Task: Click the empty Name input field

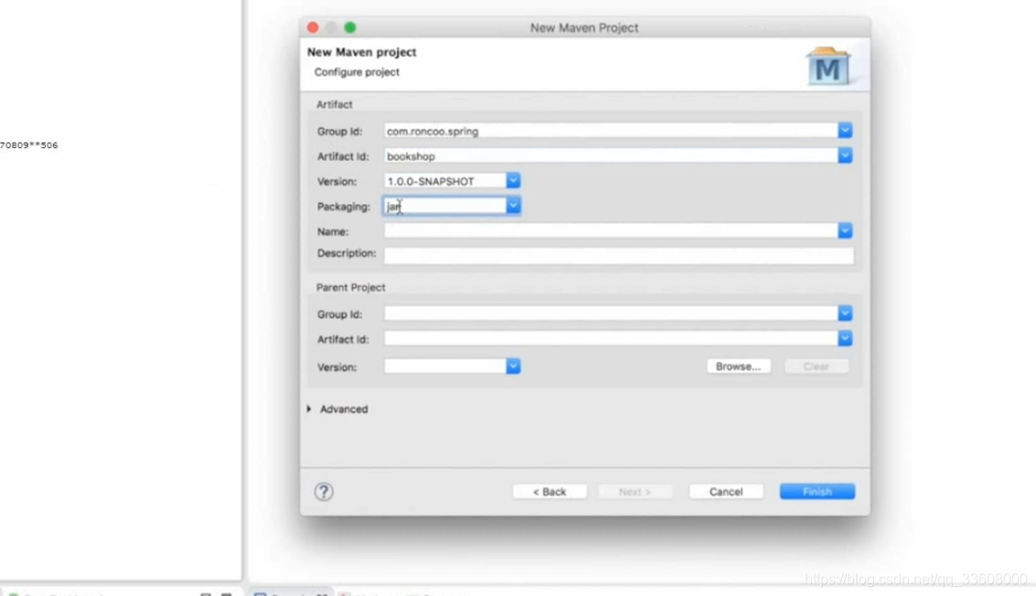Action: [611, 230]
